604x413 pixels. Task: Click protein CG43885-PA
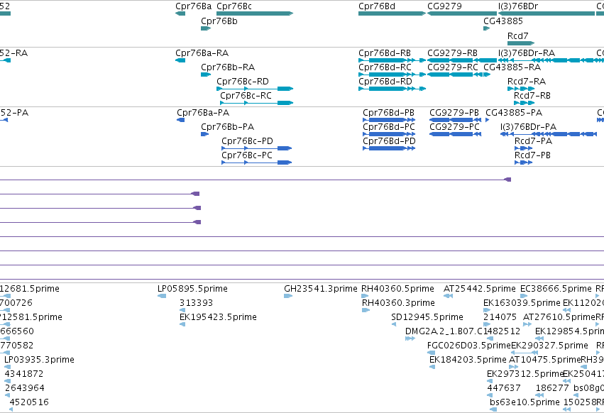(x=514, y=113)
